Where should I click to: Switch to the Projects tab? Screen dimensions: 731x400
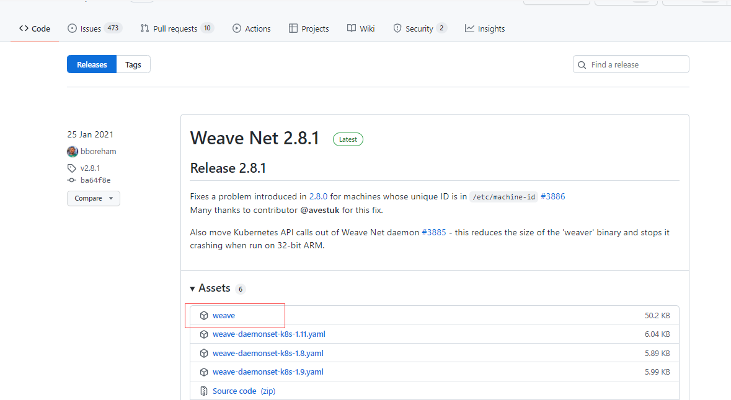pyautogui.click(x=309, y=28)
